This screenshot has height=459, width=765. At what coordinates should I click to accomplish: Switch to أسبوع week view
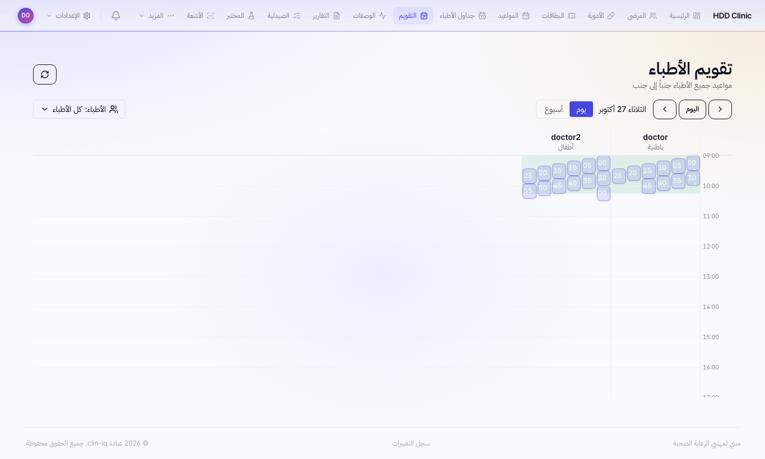pos(554,109)
